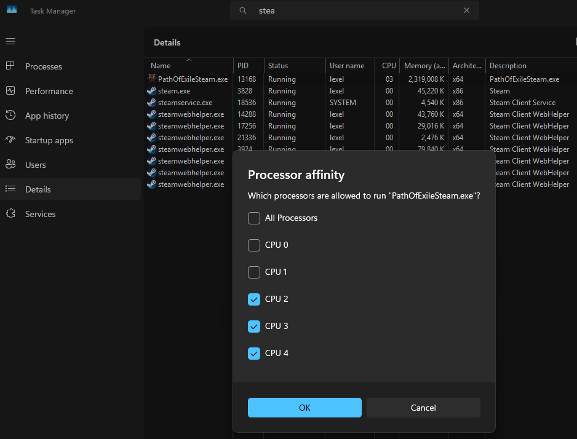Sort by the CPU column header
The image size is (577, 439).
pos(387,65)
